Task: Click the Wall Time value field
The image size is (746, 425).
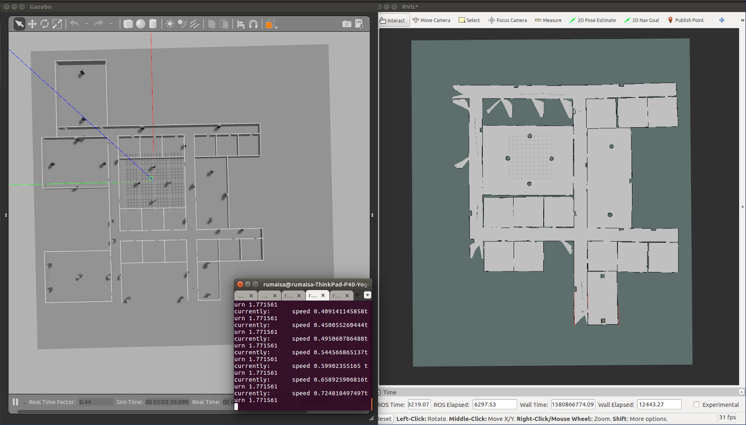Action: (573, 405)
